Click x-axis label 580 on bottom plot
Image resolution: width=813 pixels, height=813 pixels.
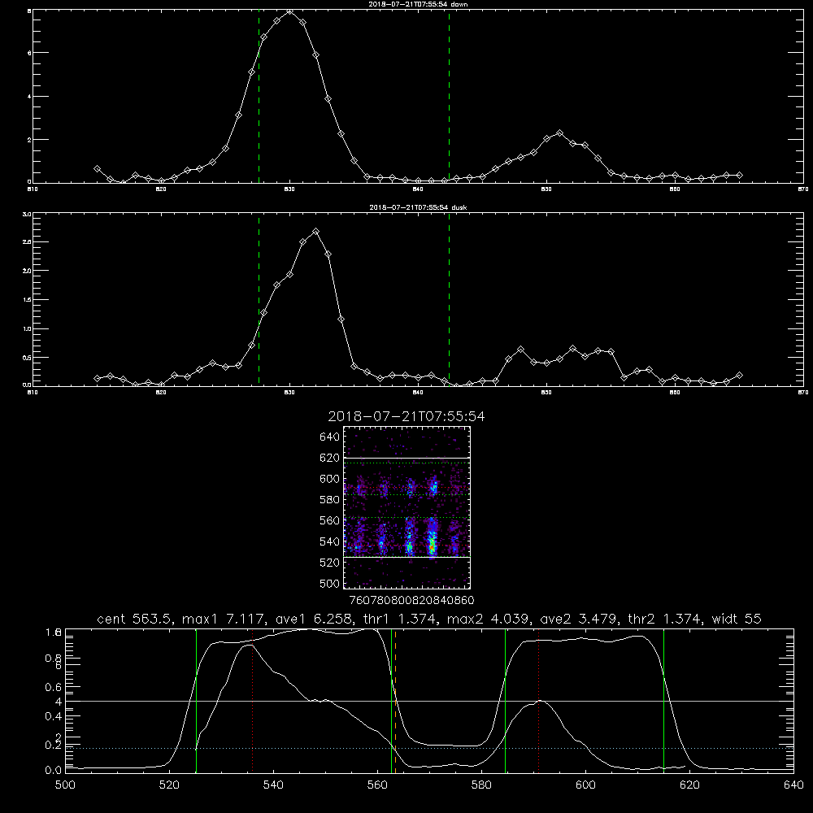(x=481, y=785)
